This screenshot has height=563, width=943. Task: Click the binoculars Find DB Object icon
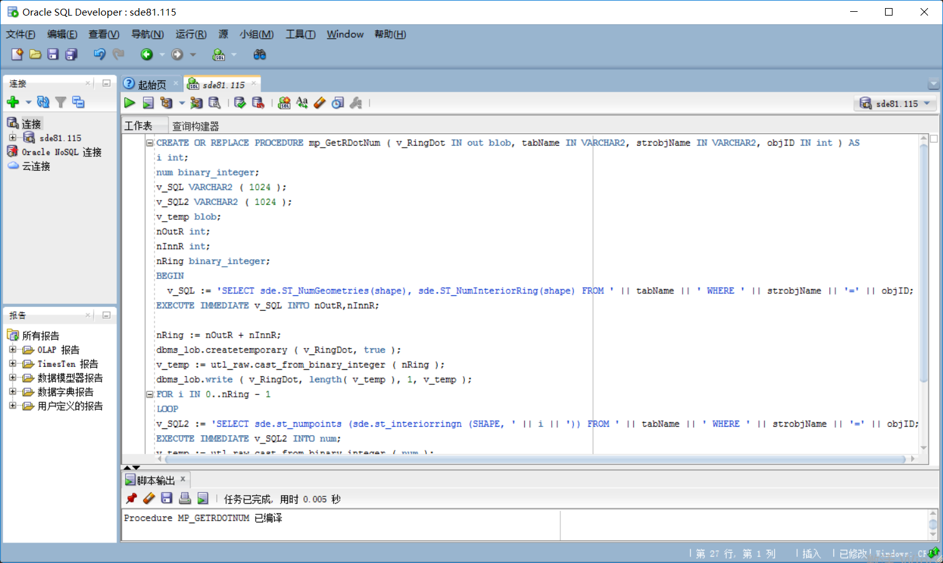260,55
